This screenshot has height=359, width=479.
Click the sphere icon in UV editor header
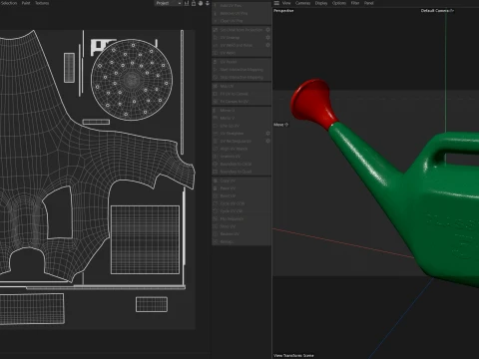click(201, 3)
